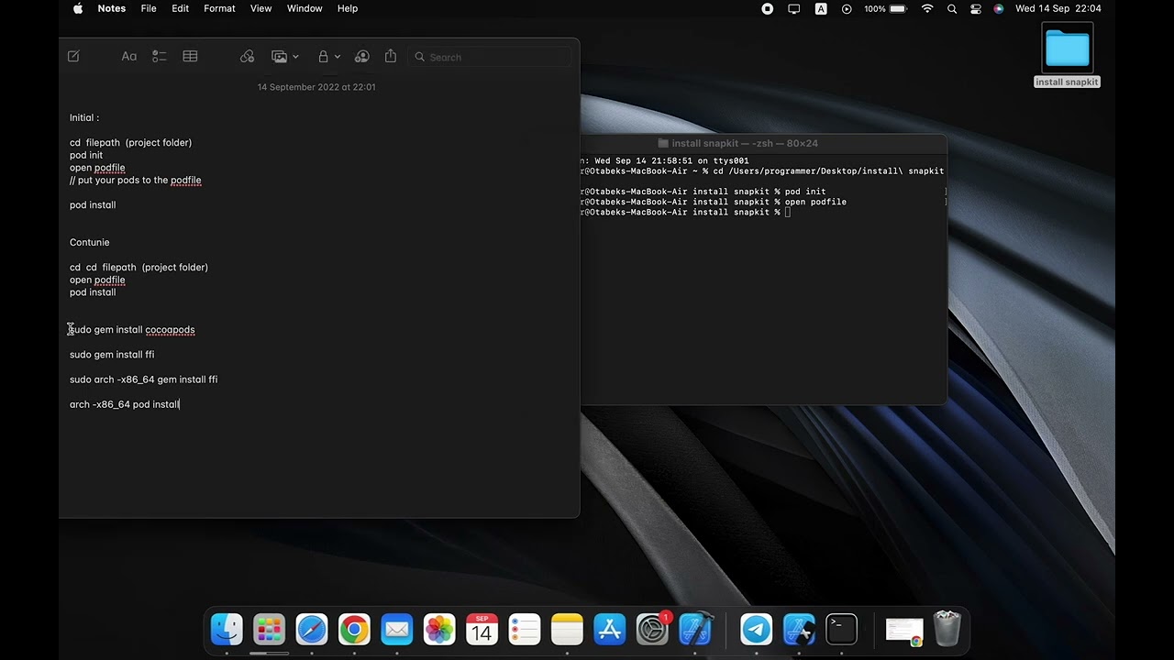The image size is (1174, 660).
Task: Open the Help menu
Action: (348, 8)
